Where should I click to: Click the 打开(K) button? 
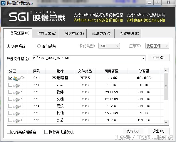point(159,58)
